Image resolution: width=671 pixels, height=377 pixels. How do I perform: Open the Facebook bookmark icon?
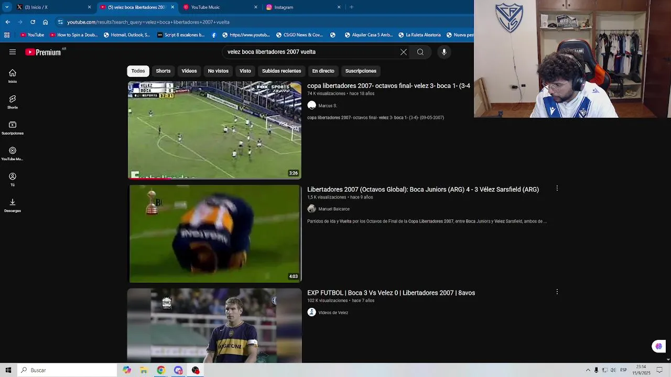coord(214,35)
